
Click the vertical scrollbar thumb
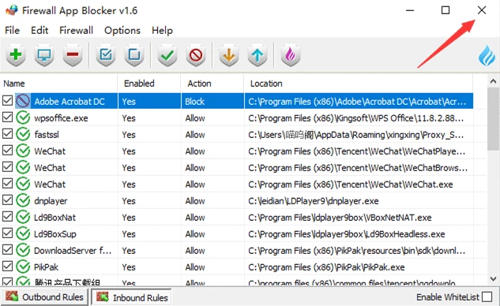(x=494, y=119)
